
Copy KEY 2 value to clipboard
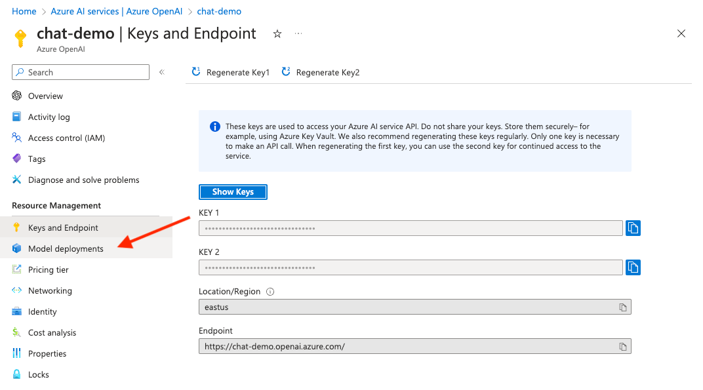(632, 267)
